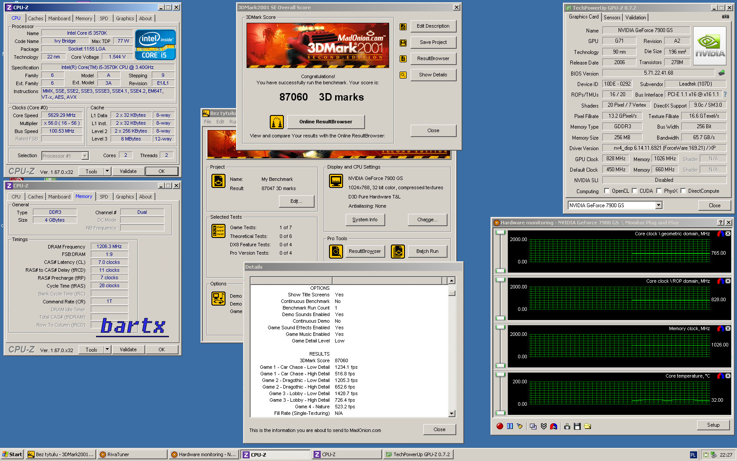Open Tools dropdown arrow in Memory CPU-Z window
The height and width of the screenshot is (461, 737).
point(107,349)
